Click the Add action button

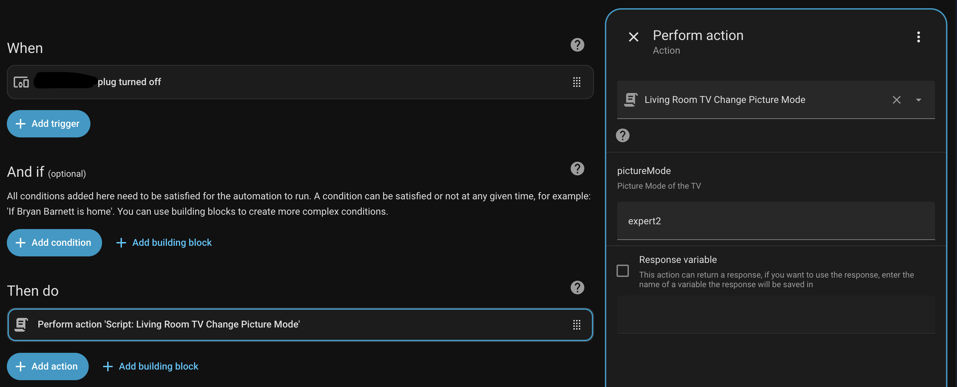tap(48, 366)
